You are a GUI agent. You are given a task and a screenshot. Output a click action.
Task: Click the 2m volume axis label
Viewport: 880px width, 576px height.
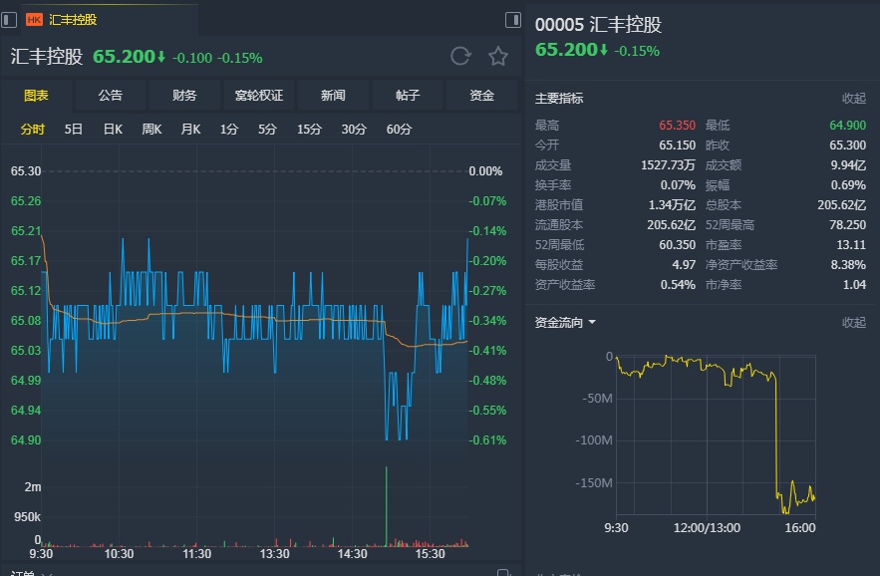coord(33,487)
